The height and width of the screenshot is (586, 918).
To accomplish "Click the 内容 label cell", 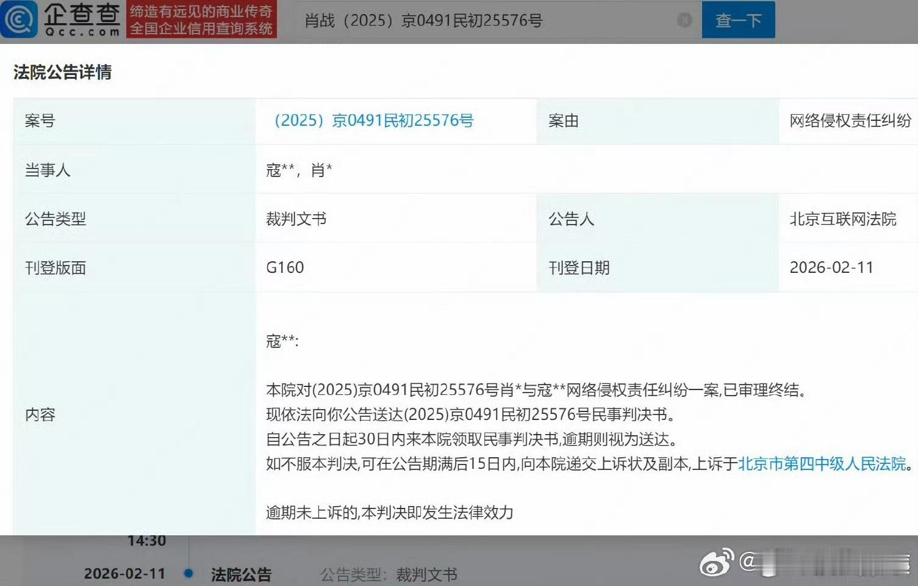I will coord(134,414).
